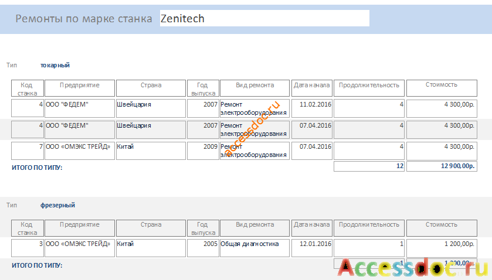Select ООО "ФЕДЕМ" cell in shaded second row

point(80,129)
